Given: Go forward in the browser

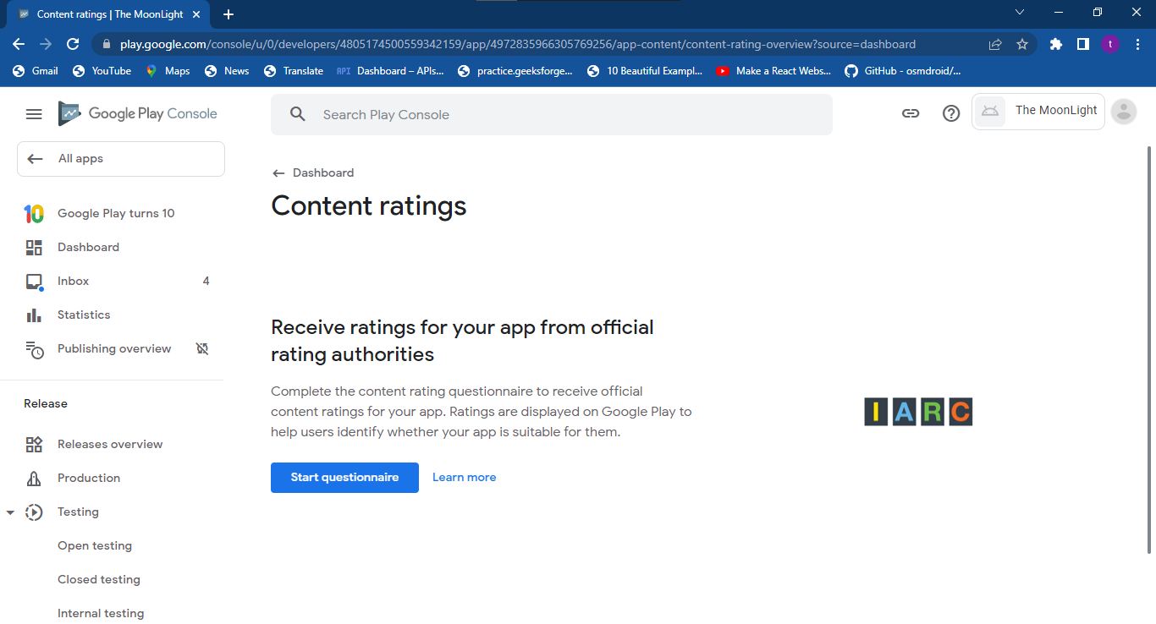Looking at the screenshot, I should click(x=46, y=44).
